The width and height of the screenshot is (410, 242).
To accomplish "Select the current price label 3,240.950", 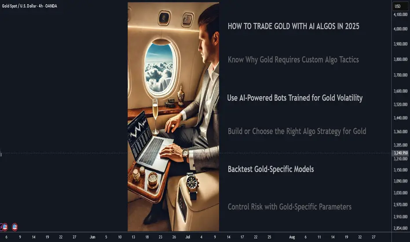I will point(400,153).
